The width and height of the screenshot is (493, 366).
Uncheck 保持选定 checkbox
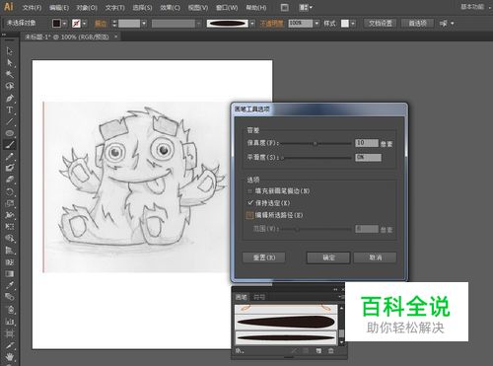coord(249,203)
